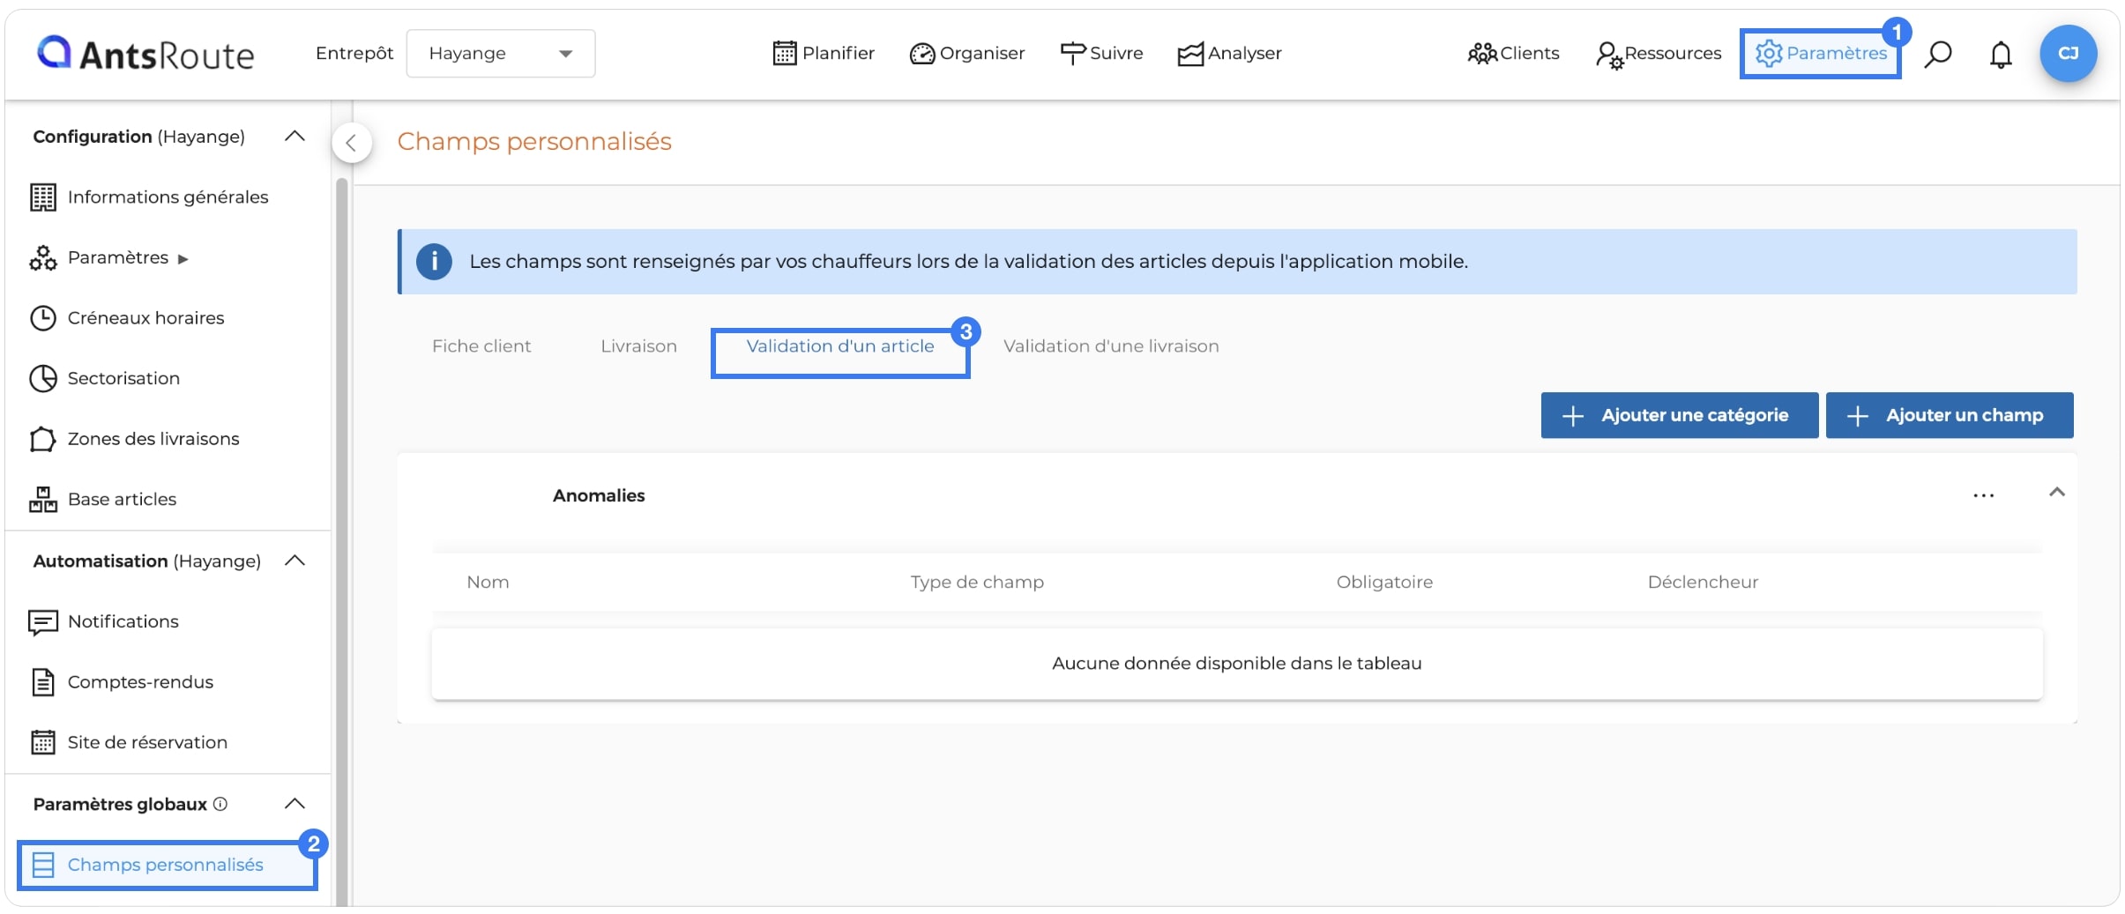Click the Anomalies category title
This screenshot has width=2125, height=914.
(x=599, y=495)
